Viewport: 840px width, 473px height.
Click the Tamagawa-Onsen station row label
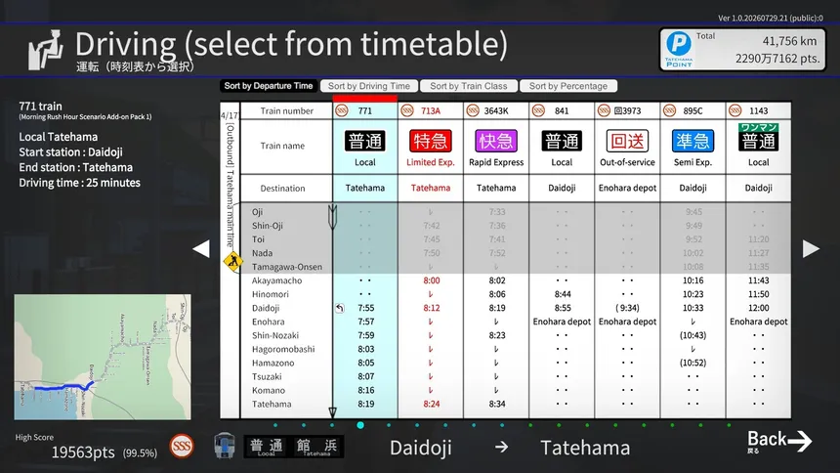point(287,267)
